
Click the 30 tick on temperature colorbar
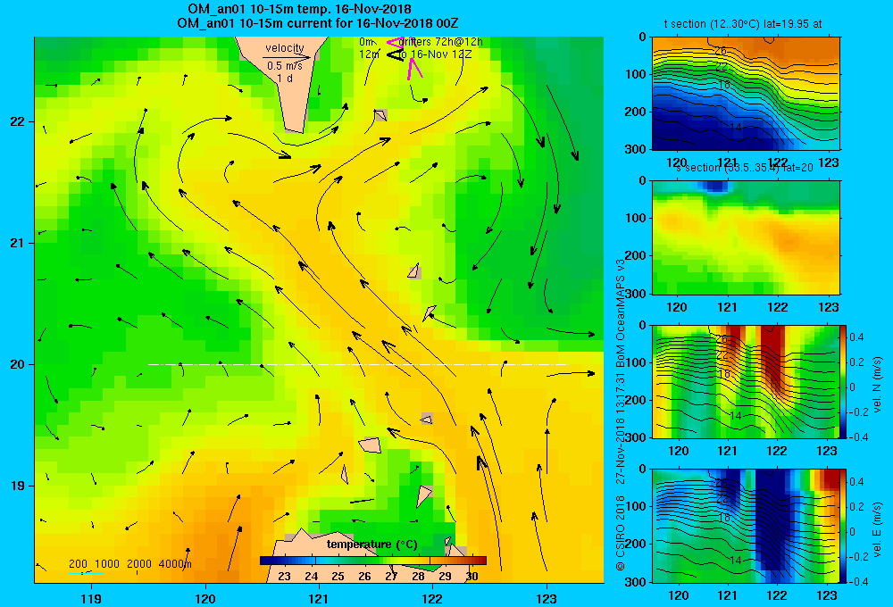(x=472, y=577)
